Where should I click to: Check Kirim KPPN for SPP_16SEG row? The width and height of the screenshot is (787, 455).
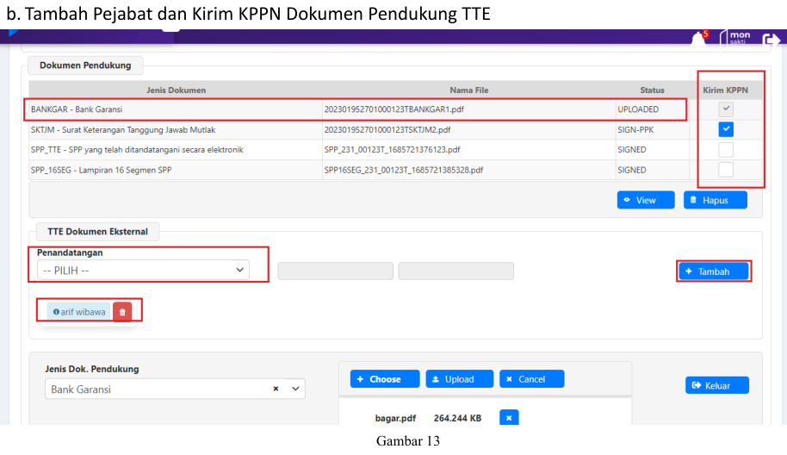coord(726,170)
